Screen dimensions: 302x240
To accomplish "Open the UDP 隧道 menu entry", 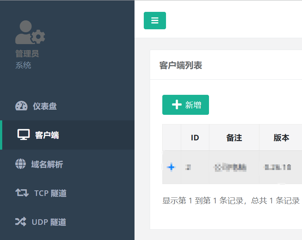I will 49,222.
